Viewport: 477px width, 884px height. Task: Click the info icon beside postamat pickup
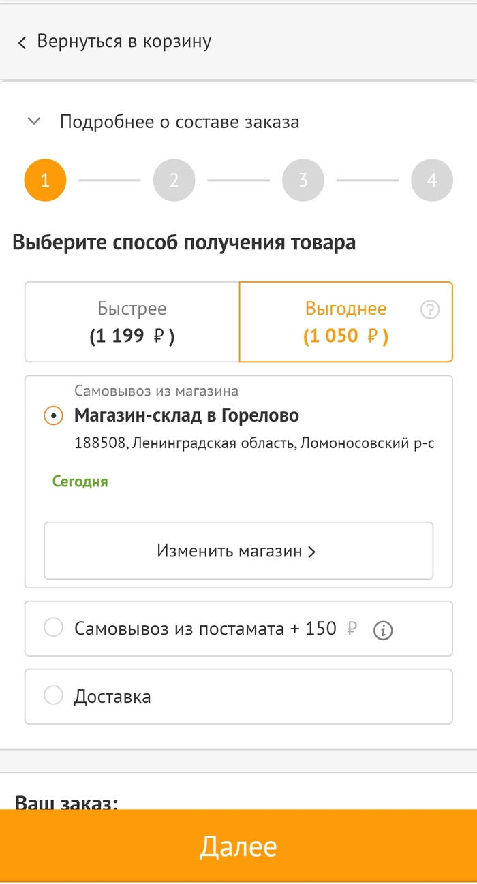click(384, 631)
